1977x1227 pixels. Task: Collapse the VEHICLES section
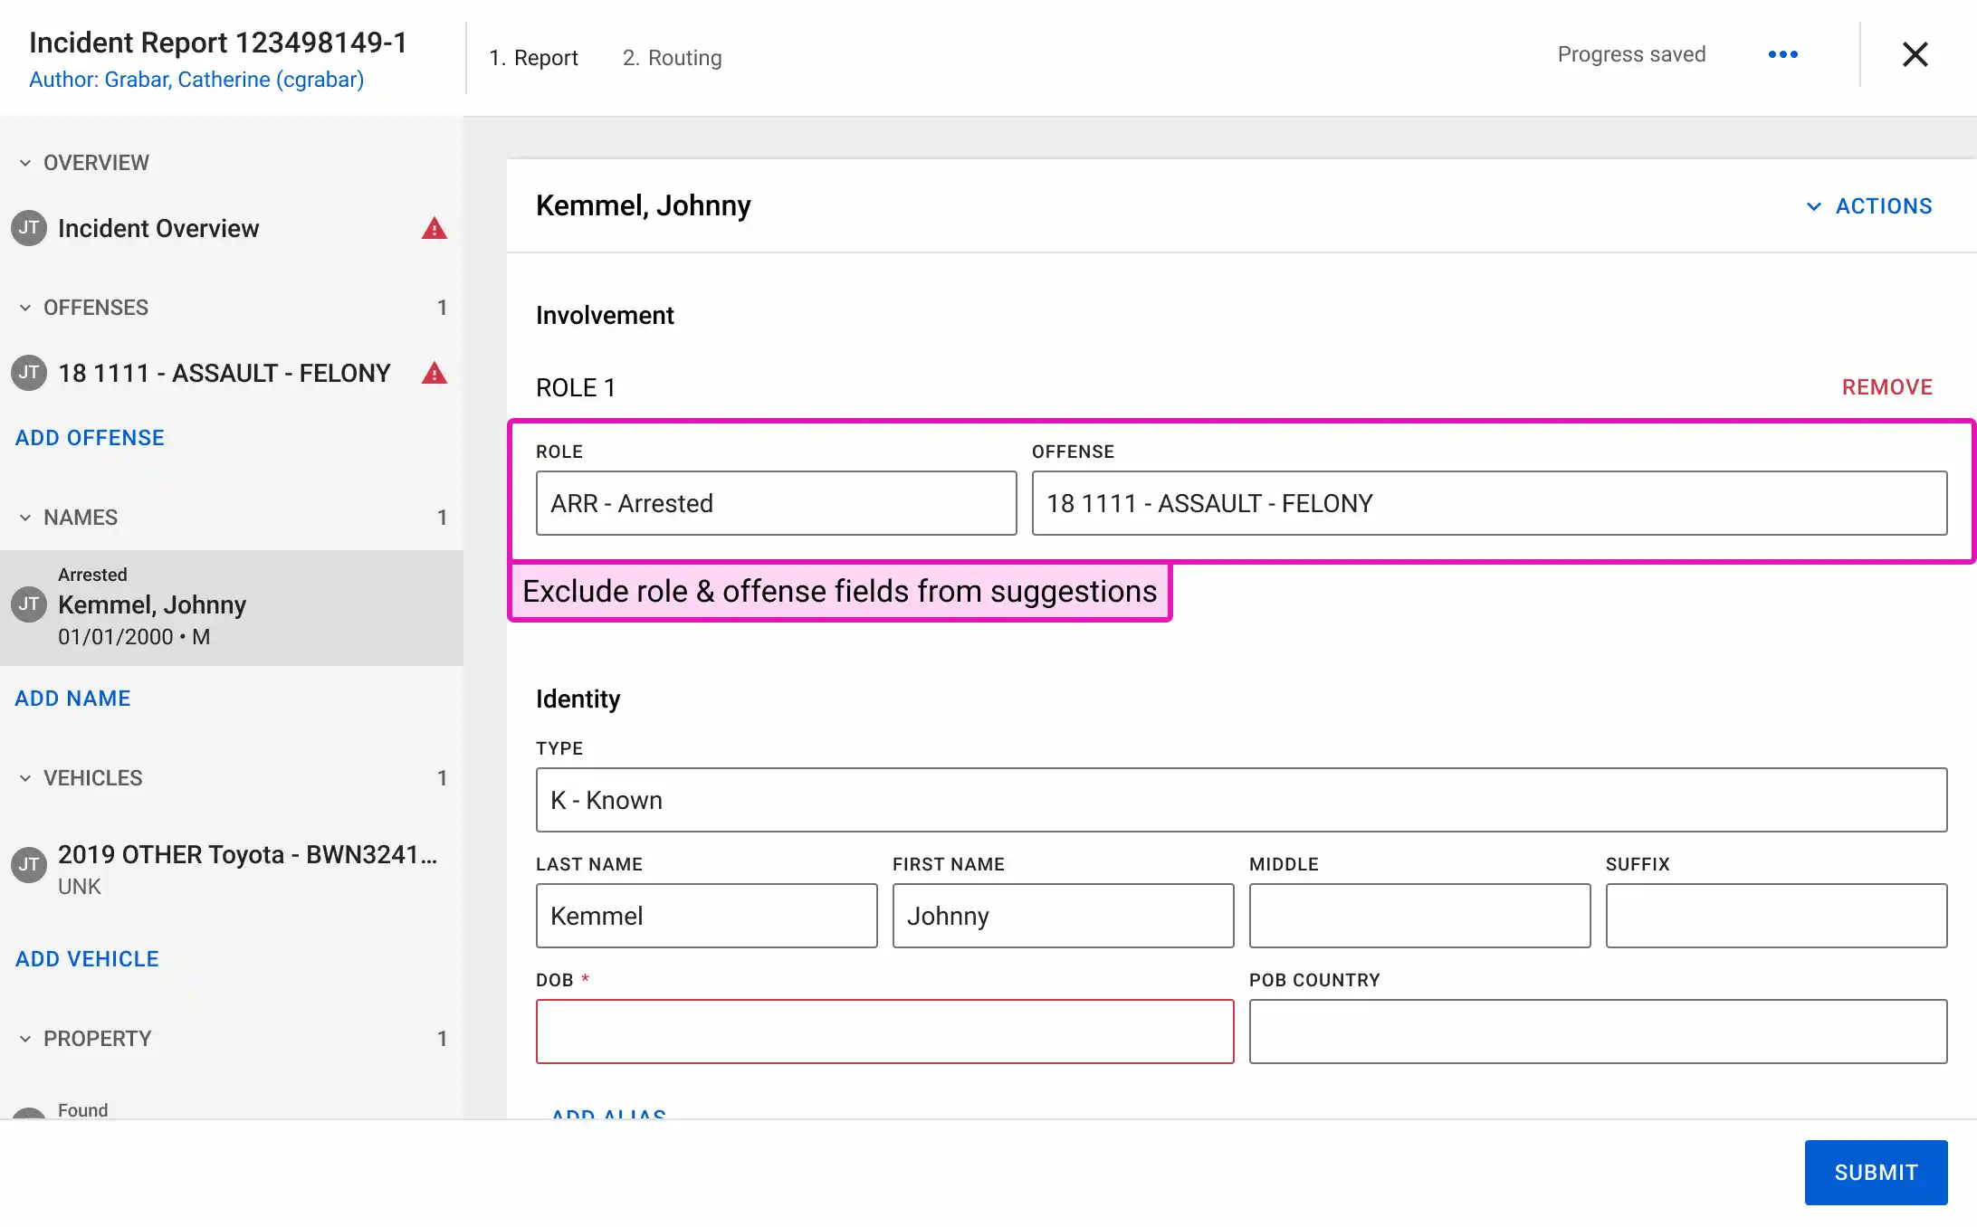pyautogui.click(x=24, y=777)
